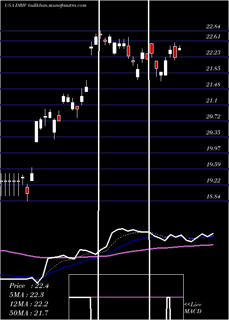Select the 5MA : 22.3 readout
The height and width of the screenshot is (320, 229).
point(27,295)
